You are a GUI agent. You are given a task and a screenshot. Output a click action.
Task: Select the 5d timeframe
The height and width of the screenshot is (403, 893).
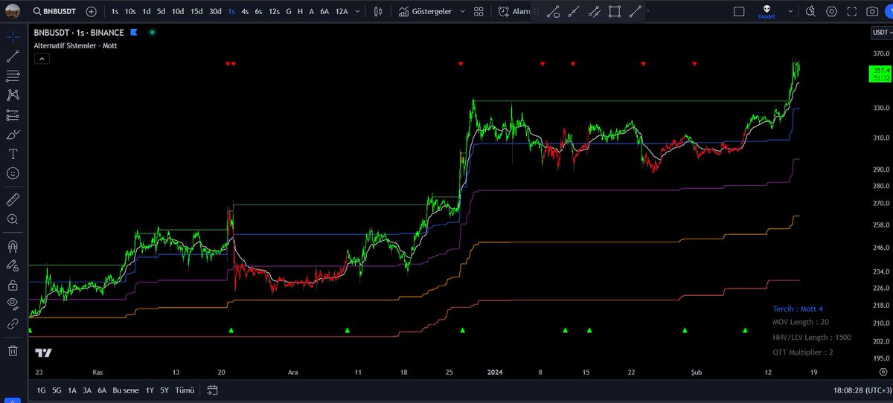click(x=161, y=12)
